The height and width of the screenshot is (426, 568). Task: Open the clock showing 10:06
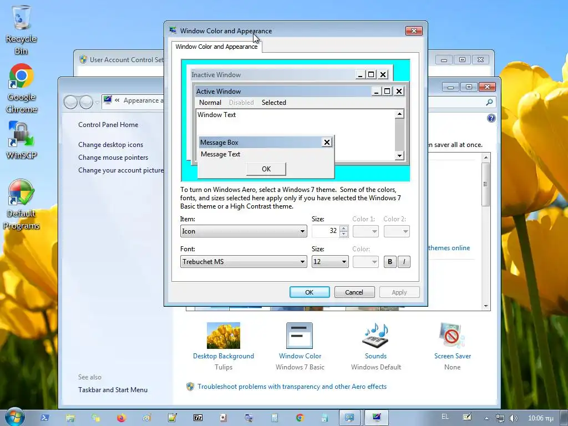[540, 418]
